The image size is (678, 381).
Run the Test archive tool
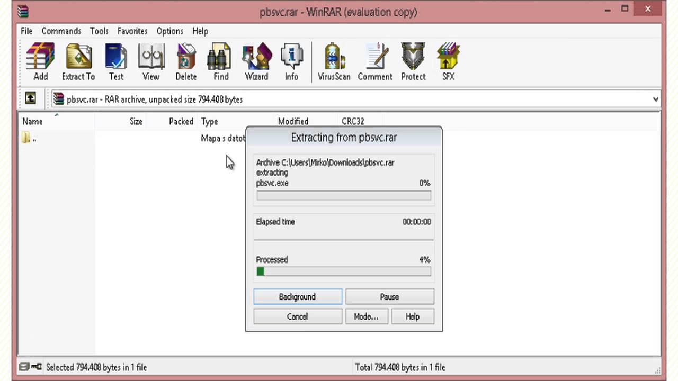coord(116,62)
